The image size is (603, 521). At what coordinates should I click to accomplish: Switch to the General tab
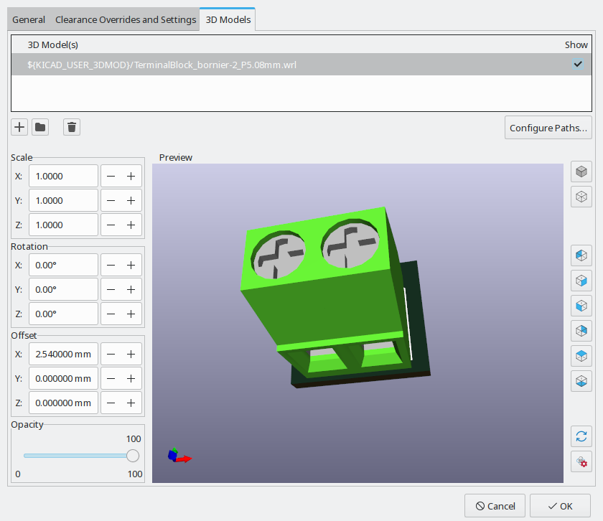click(29, 19)
